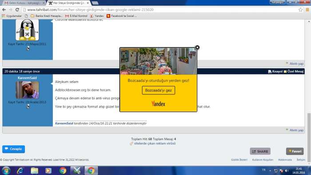Click the blank page bookmark icon
The height and width of the screenshot is (175, 311).
click(x=26, y=16)
